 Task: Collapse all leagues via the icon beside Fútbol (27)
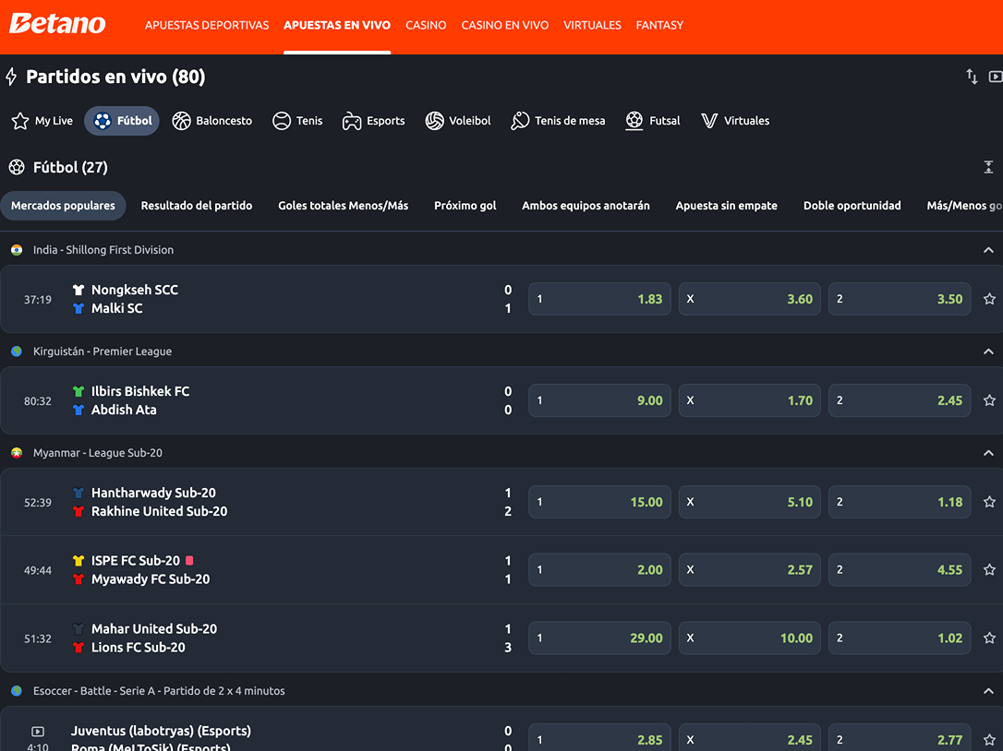coord(989,167)
